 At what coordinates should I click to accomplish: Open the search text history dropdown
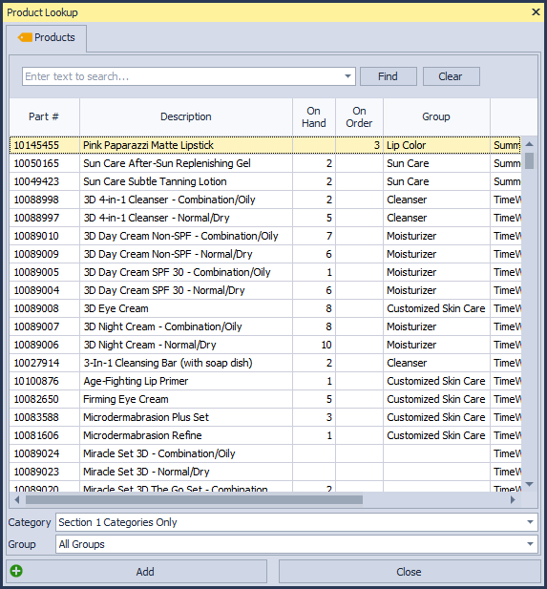347,76
